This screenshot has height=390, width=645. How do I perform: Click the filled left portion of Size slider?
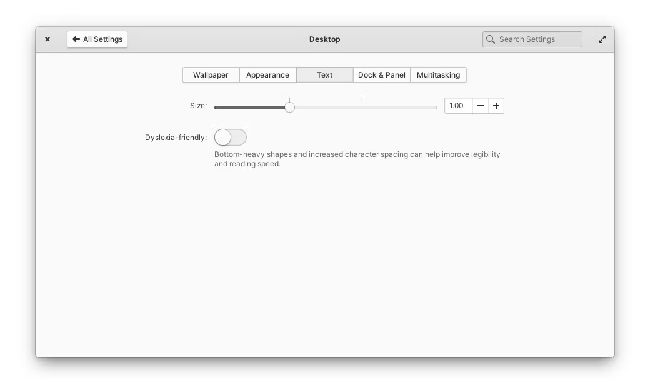pos(250,107)
